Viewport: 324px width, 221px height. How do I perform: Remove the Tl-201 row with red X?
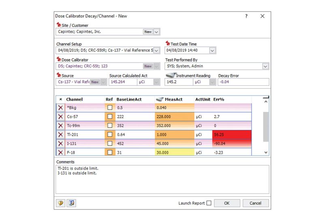tap(60, 135)
